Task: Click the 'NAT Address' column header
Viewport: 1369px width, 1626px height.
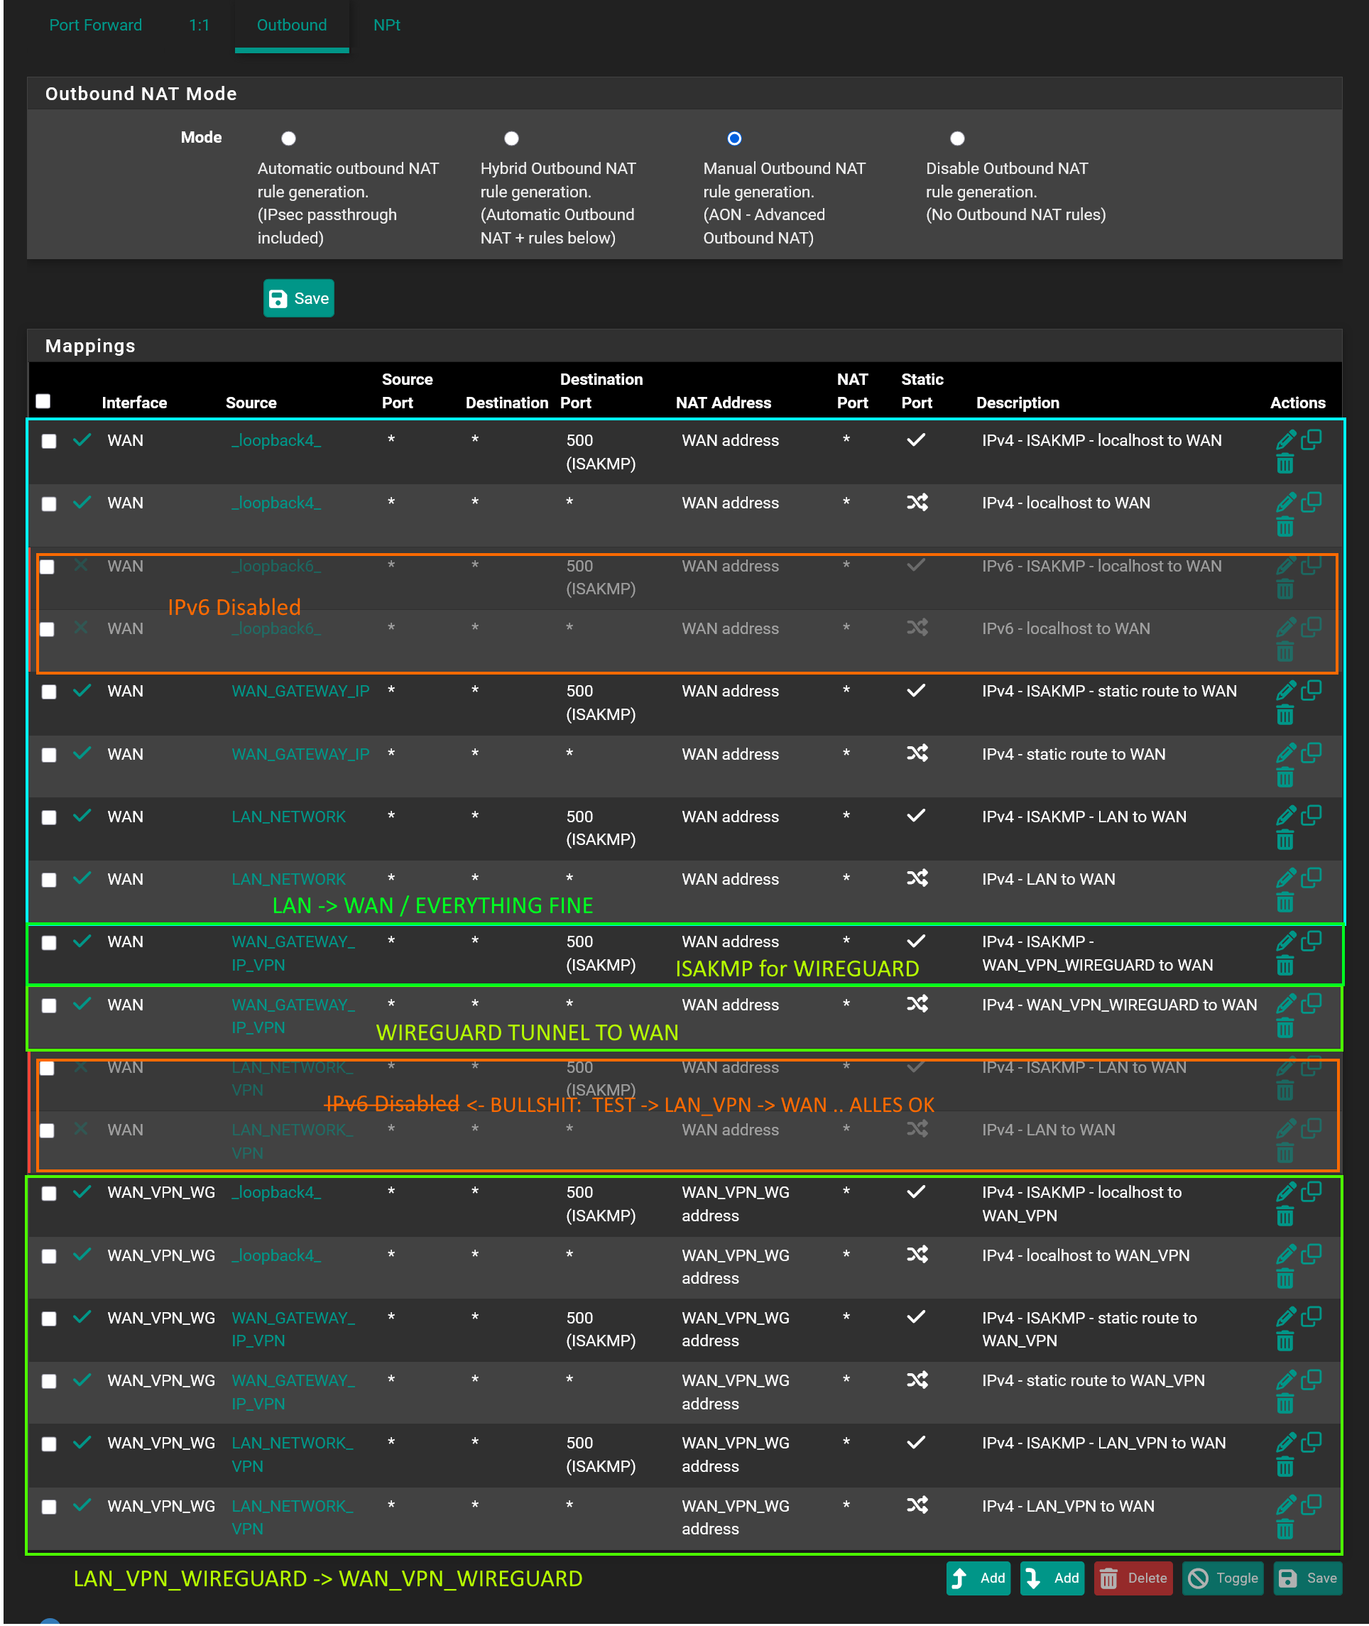Action: (x=724, y=402)
